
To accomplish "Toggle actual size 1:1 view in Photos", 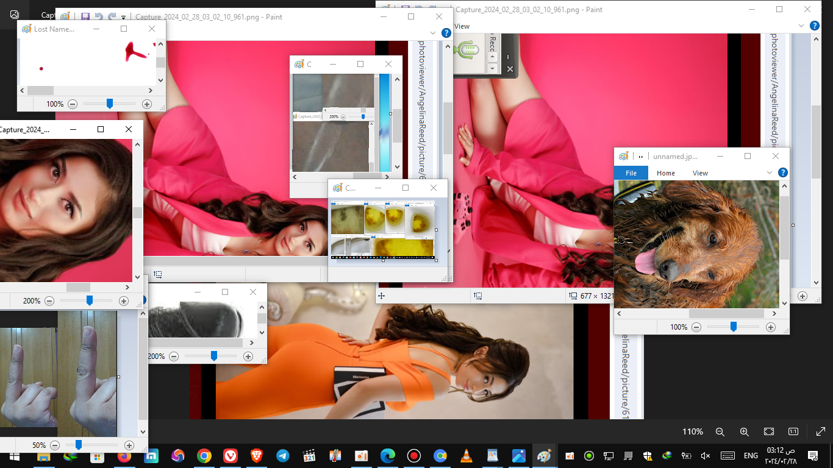I will tap(793, 431).
